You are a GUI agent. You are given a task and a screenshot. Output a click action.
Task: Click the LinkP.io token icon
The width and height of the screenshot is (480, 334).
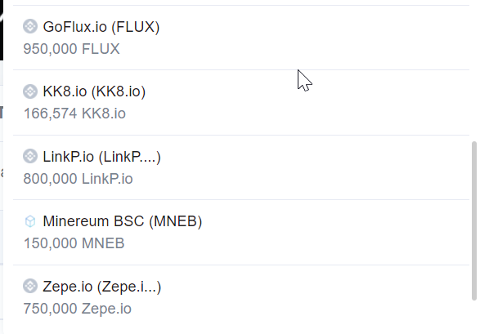(30, 156)
